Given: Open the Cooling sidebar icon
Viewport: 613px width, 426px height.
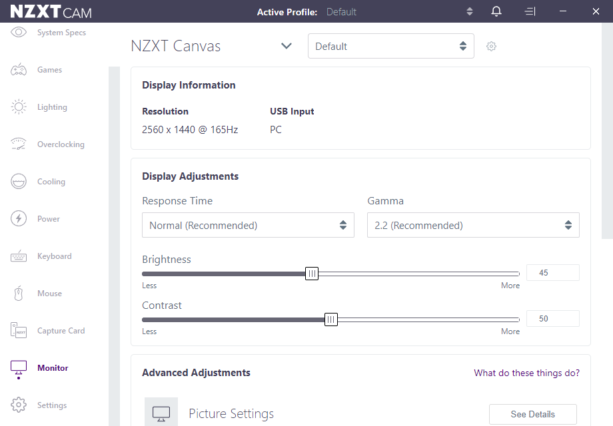Looking at the screenshot, I should tap(19, 182).
